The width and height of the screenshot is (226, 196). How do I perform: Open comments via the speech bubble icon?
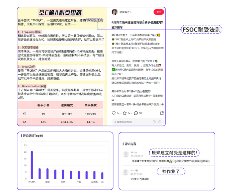tap(137, 113)
